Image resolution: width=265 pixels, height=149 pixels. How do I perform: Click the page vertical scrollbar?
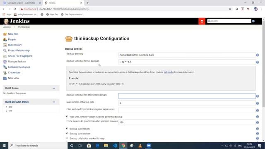(x=263, y=64)
